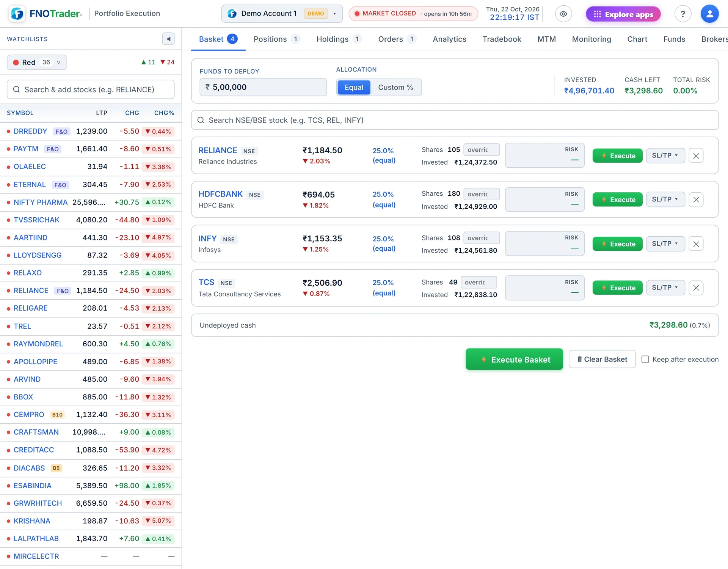728x569 pixels.
Task: Click the watchlist search magnifier icon
Action: (x=16, y=90)
